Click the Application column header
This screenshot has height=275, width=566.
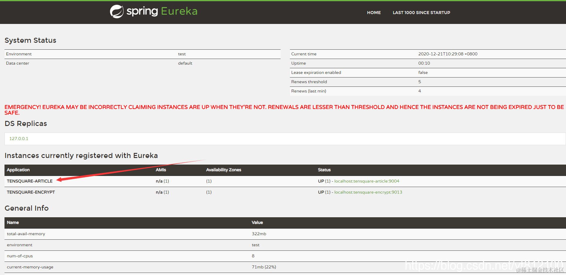click(x=18, y=170)
